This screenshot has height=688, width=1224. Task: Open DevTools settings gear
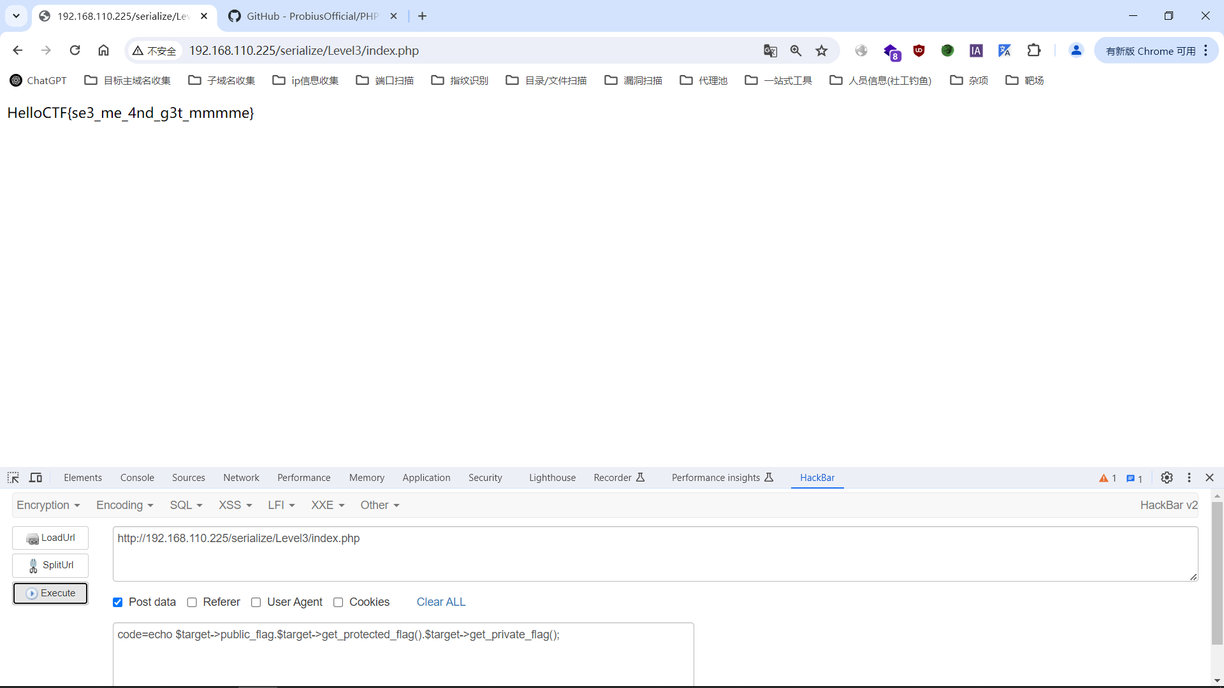1167,478
